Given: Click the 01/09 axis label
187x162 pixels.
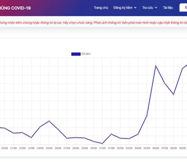Looking at the screenshot, I should (111, 148).
